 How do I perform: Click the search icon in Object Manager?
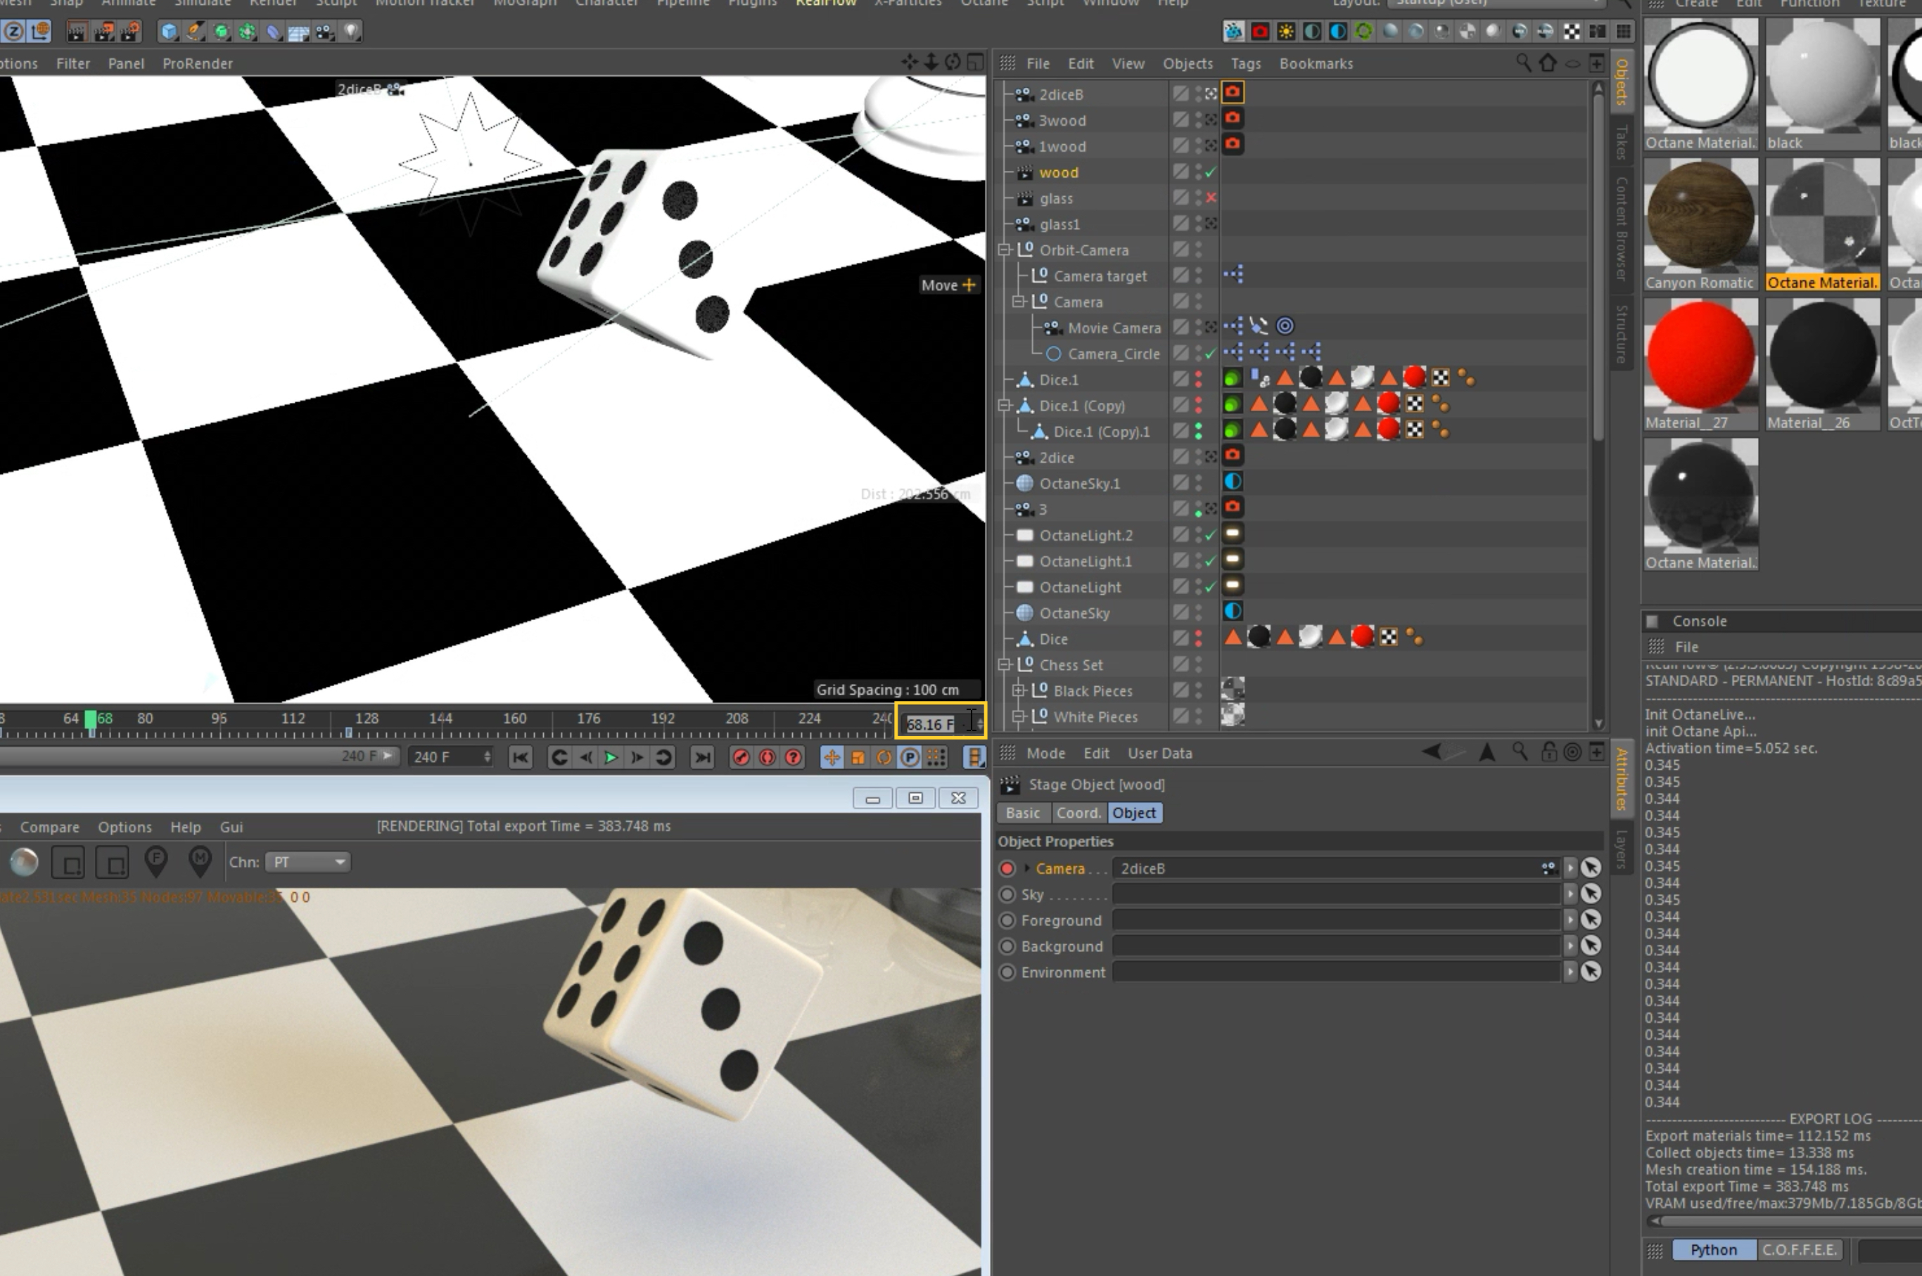(x=1522, y=63)
